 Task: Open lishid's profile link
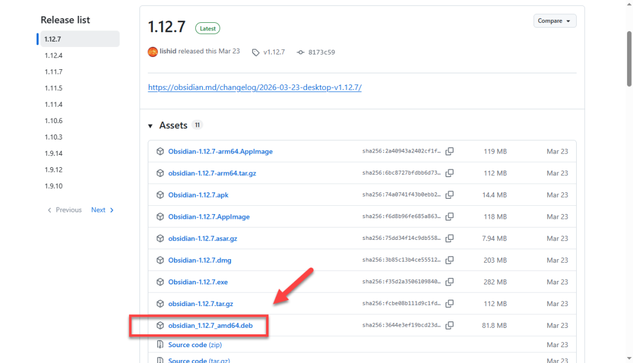(x=168, y=51)
